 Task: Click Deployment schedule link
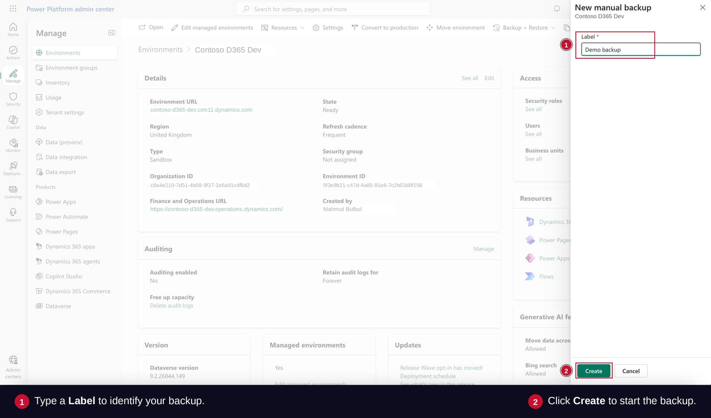tap(428, 376)
